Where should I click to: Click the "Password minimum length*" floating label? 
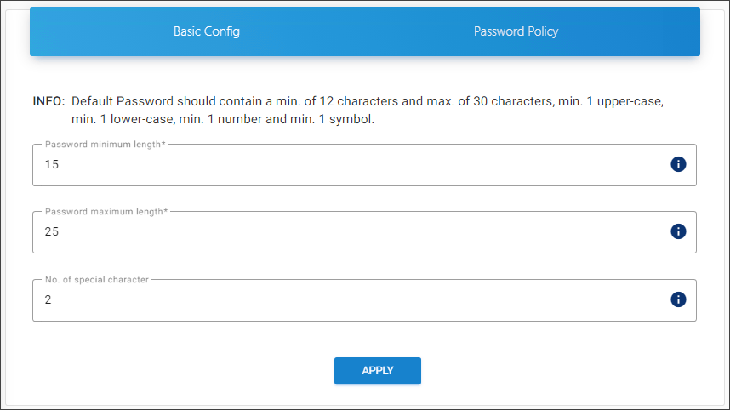[105, 145]
